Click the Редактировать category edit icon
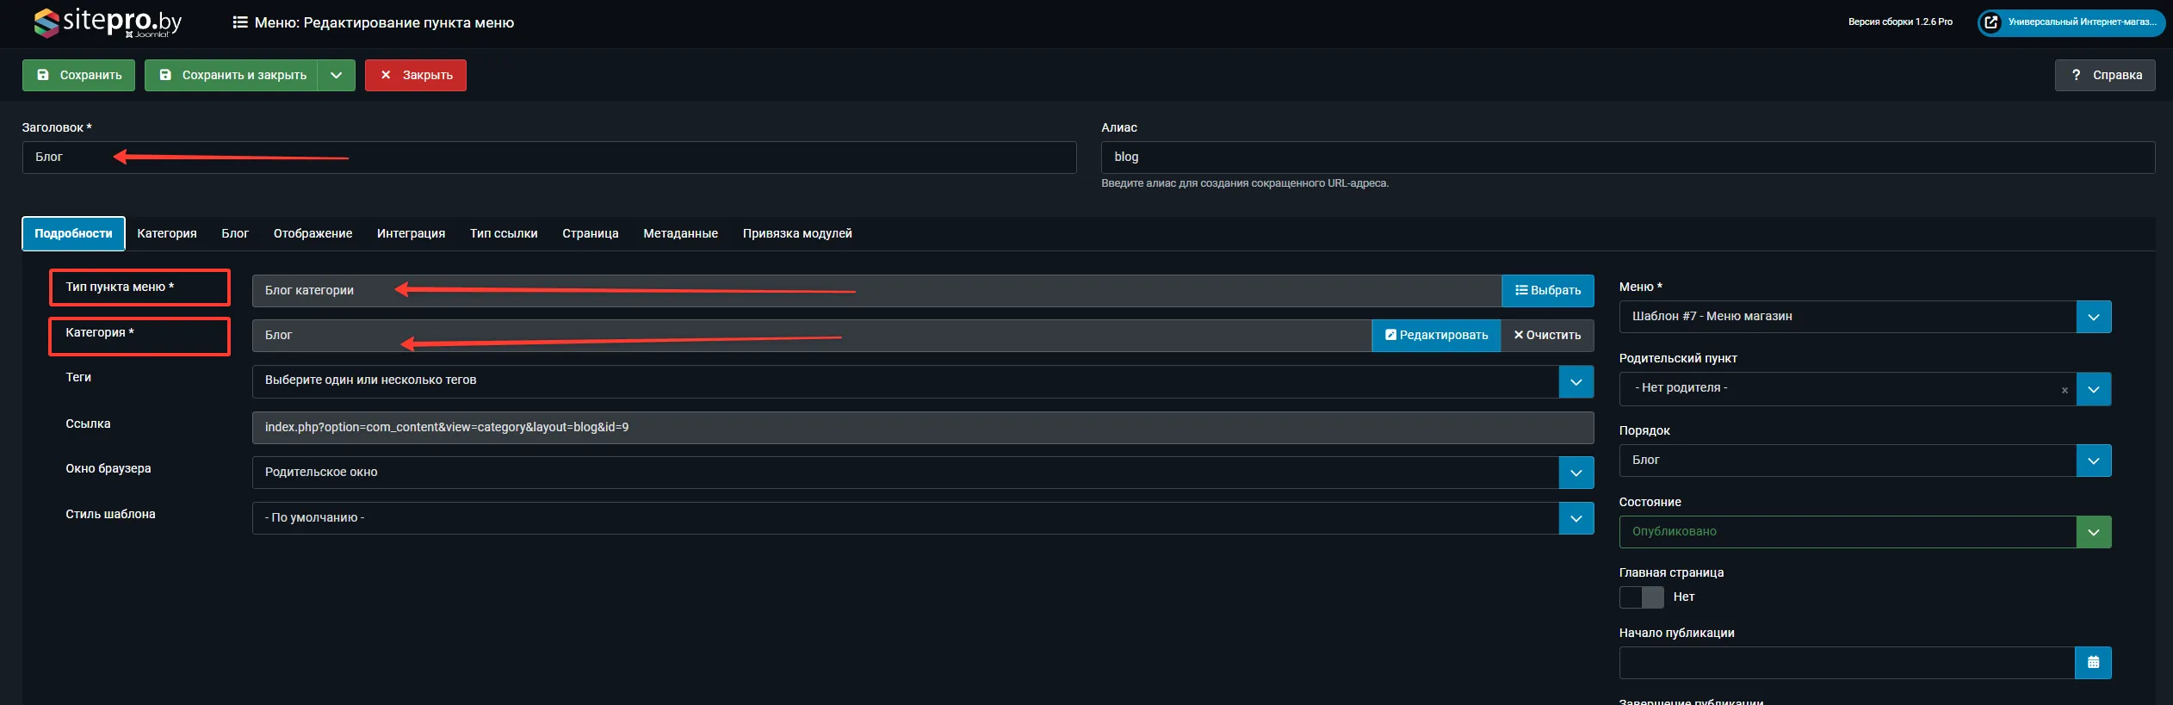The height and width of the screenshot is (705, 2173). click(x=1435, y=336)
